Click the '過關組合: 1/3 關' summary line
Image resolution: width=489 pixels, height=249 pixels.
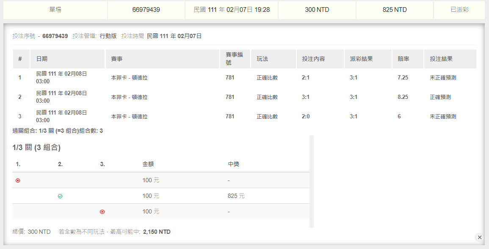[58, 131]
